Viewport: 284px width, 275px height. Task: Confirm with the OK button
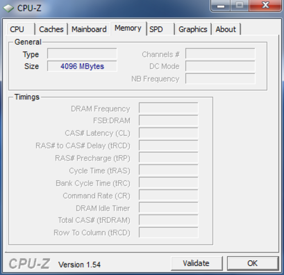coord(252,263)
